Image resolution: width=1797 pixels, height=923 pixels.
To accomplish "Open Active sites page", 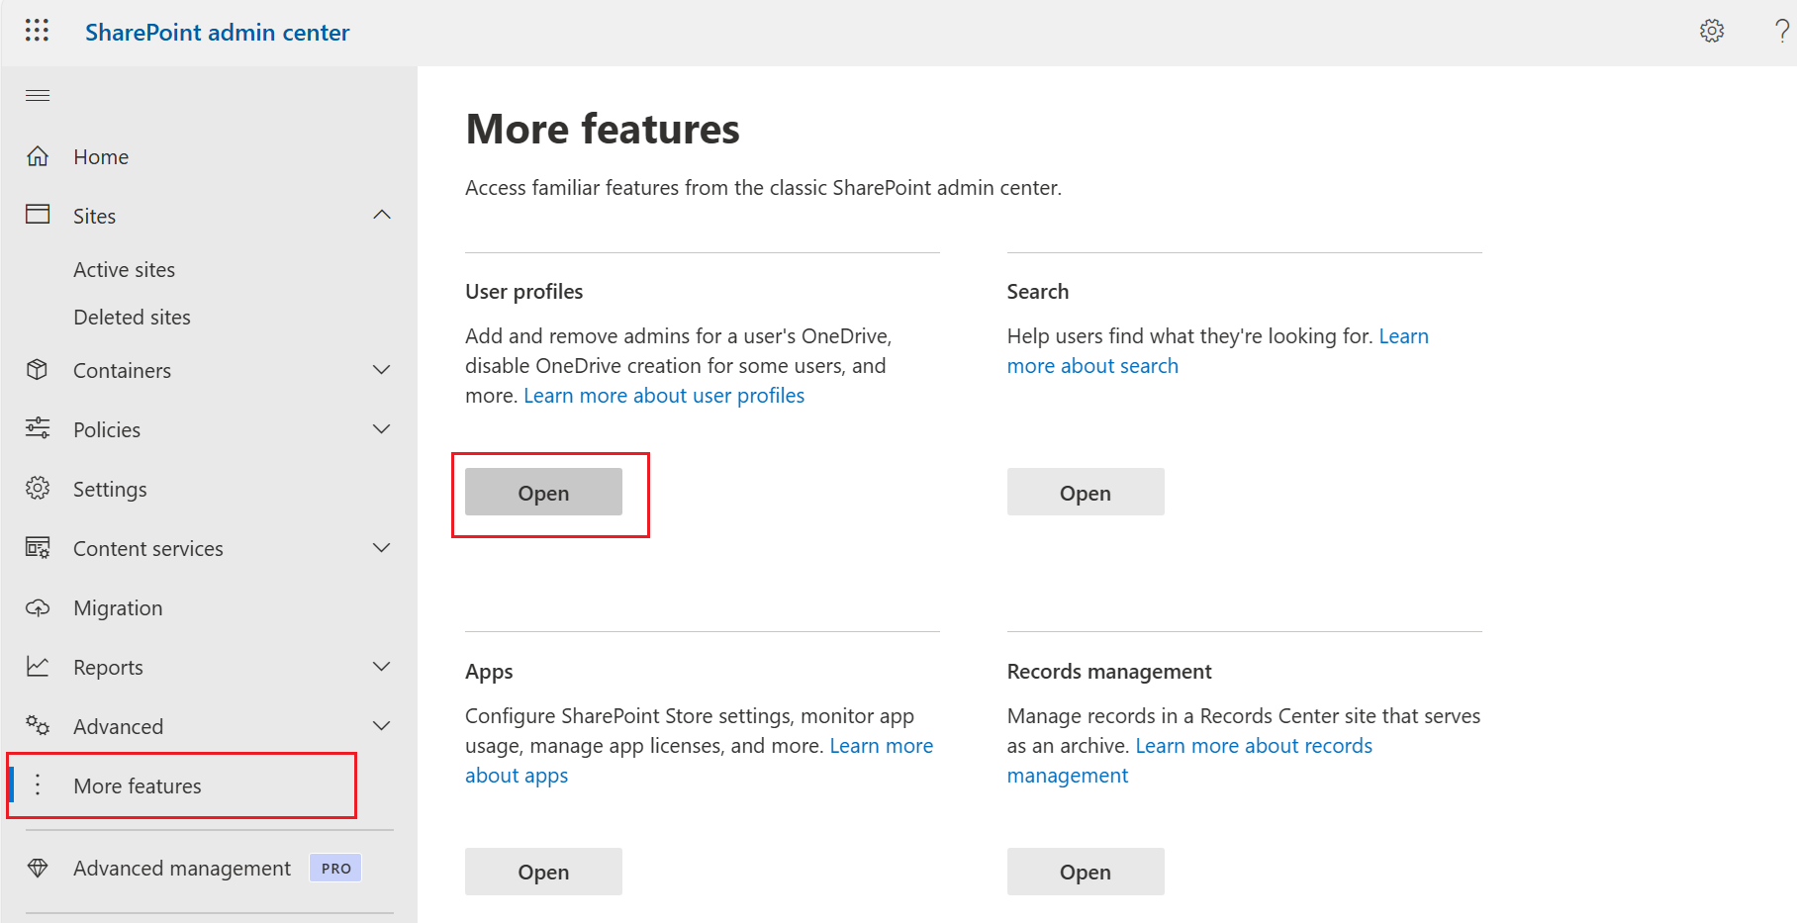I will tap(124, 270).
